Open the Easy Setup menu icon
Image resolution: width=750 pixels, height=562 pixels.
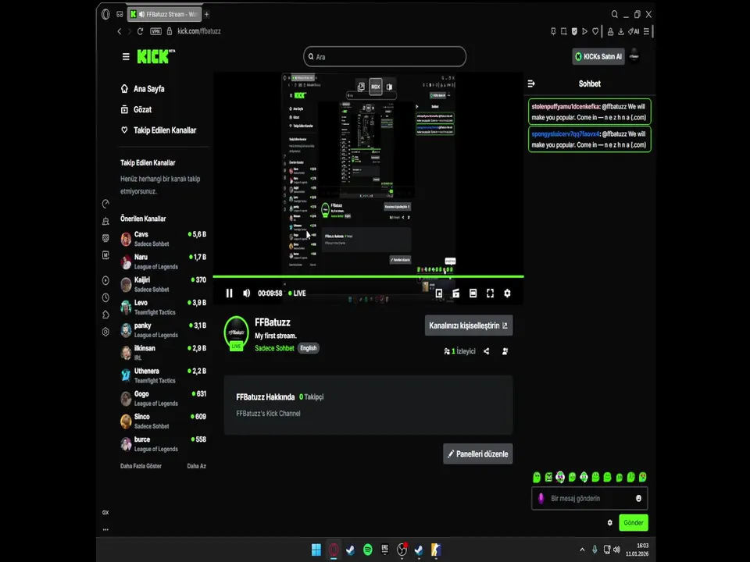(646, 31)
